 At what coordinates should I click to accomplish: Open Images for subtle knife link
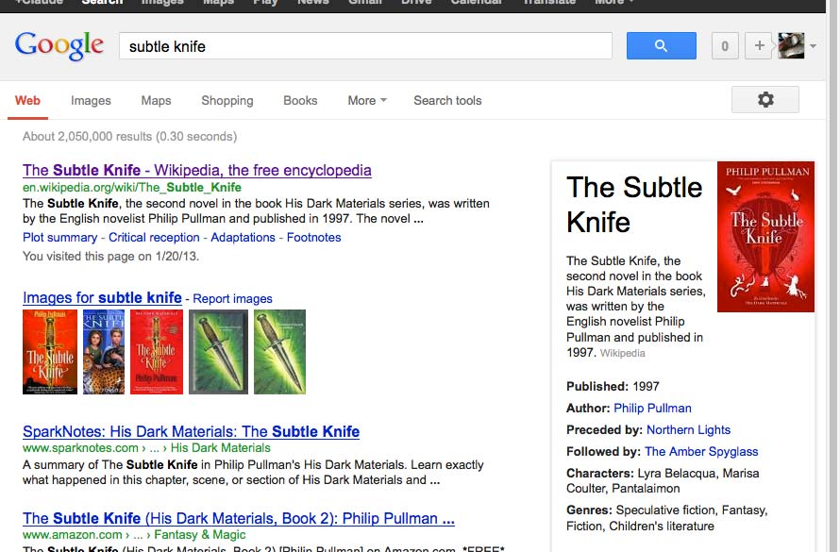[102, 297]
